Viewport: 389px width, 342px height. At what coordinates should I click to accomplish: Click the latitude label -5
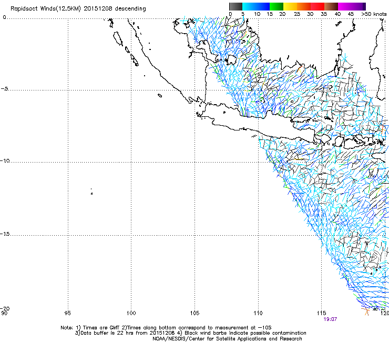[x=4, y=89]
